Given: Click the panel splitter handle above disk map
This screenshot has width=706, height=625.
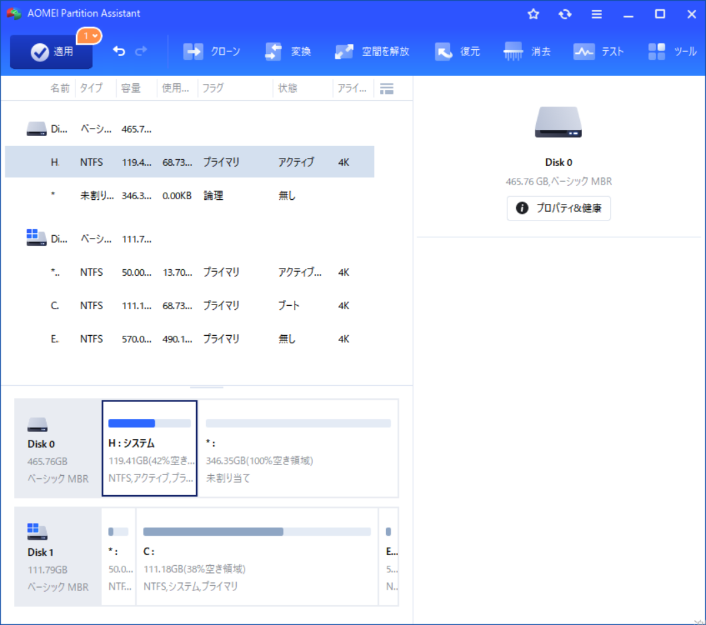Looking at the screenshot, I should [x=206, y=387].
